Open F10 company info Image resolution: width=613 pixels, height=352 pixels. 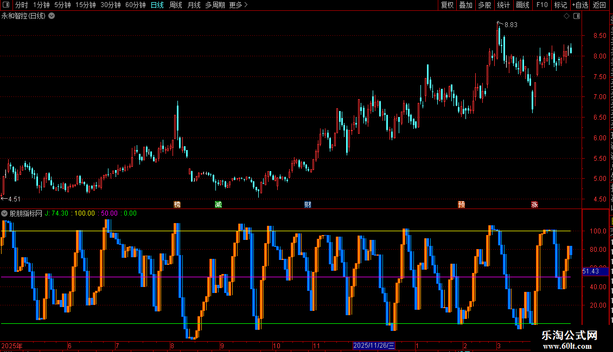[541, 5]
